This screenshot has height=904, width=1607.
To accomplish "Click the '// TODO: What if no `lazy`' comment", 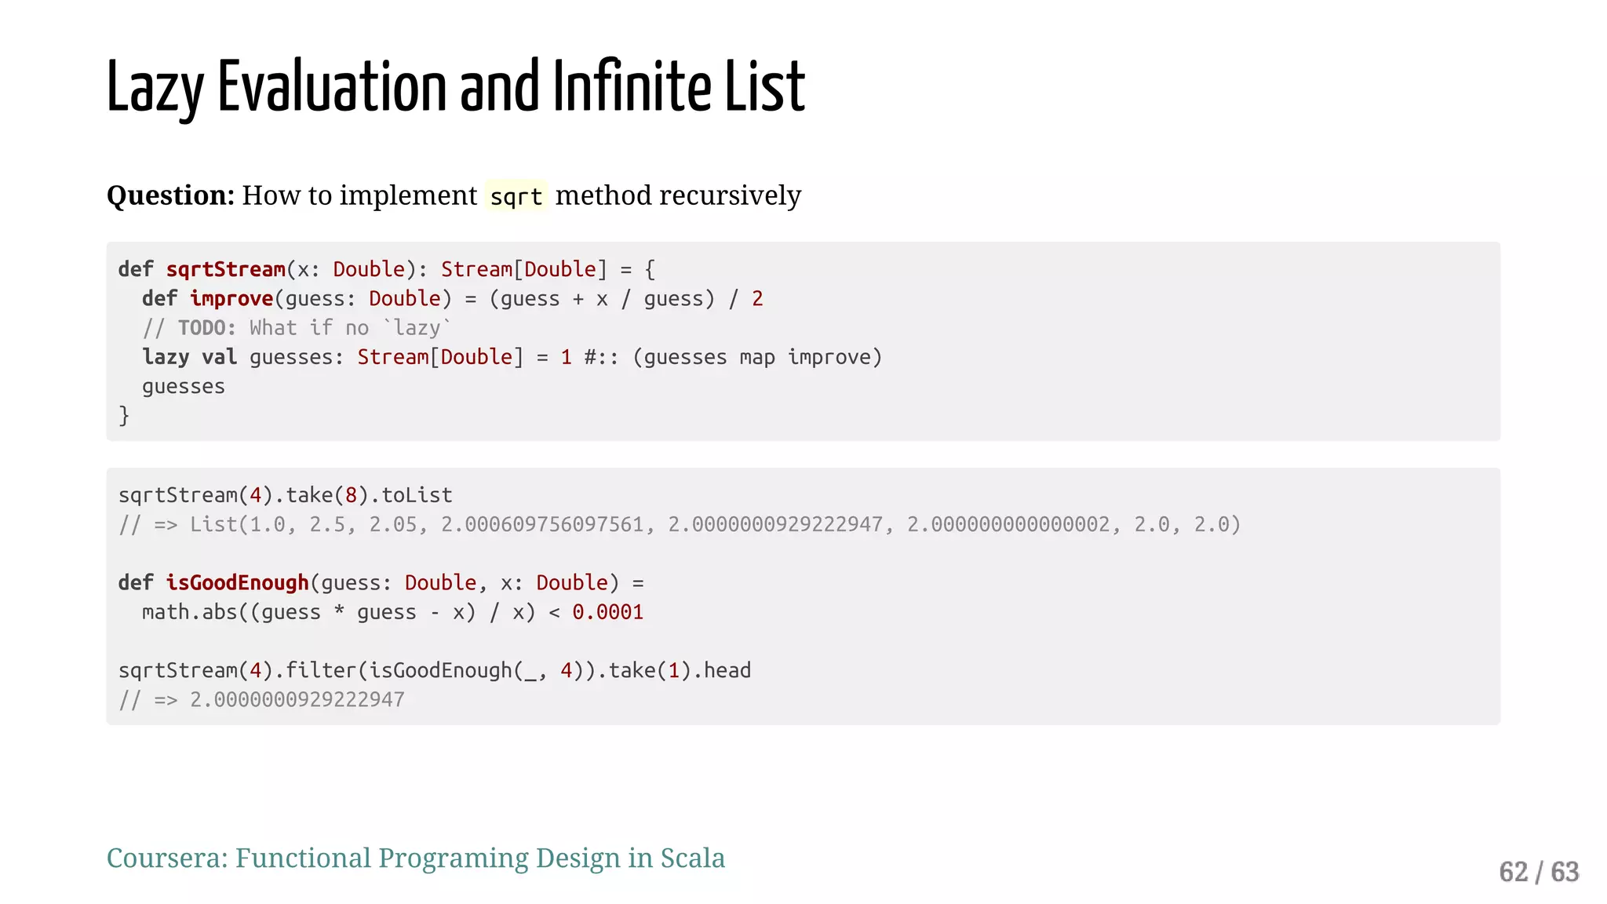I will (297, 328).
